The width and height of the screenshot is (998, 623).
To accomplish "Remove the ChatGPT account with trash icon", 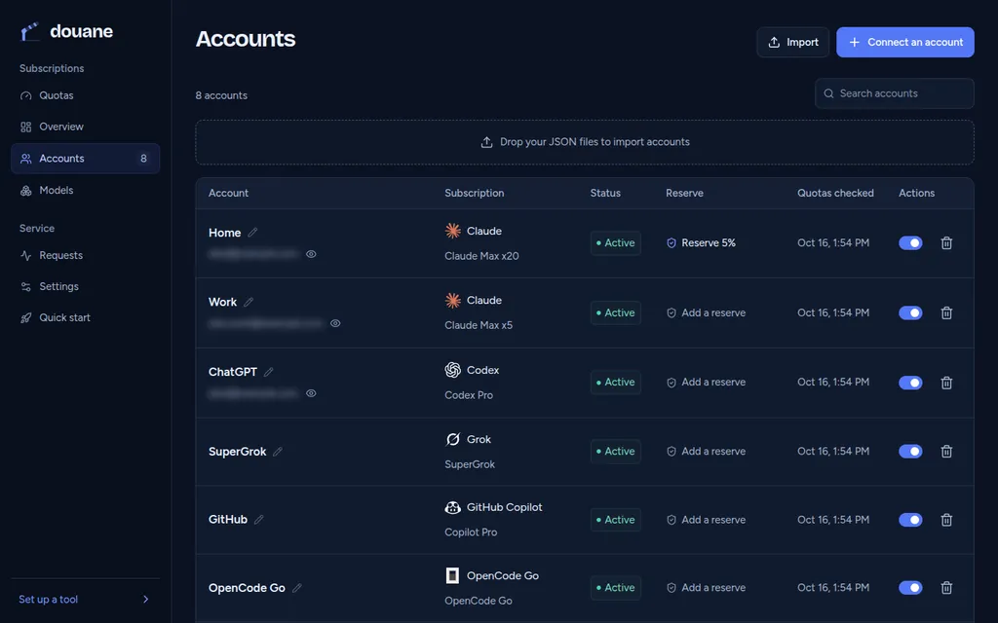I will click(946, 383).
